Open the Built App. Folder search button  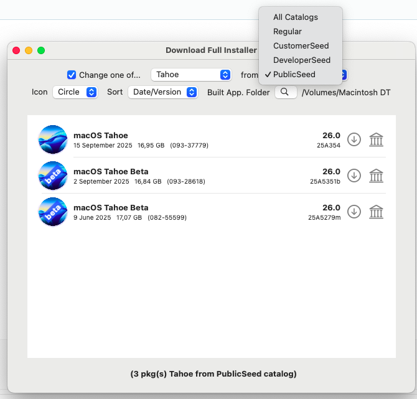tap(286, 92)
